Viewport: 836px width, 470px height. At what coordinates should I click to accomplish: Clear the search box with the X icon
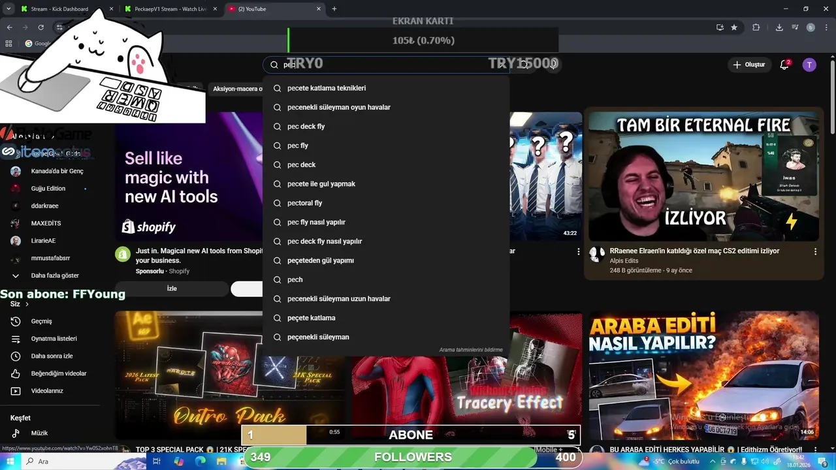tap(502, 64)
